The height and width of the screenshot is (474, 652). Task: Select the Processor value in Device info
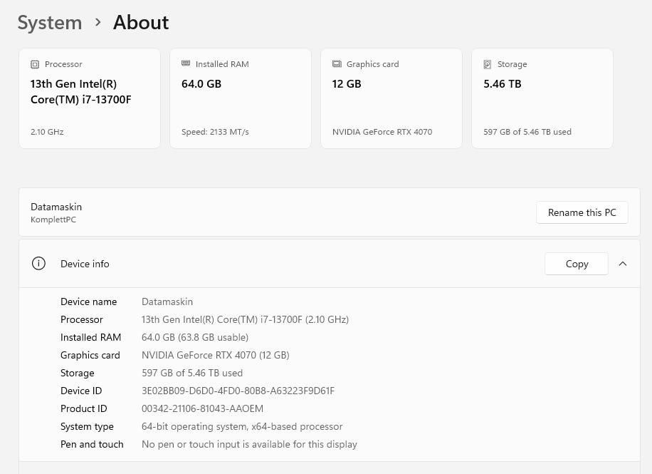pyautogui.click(x=245, y=319)
